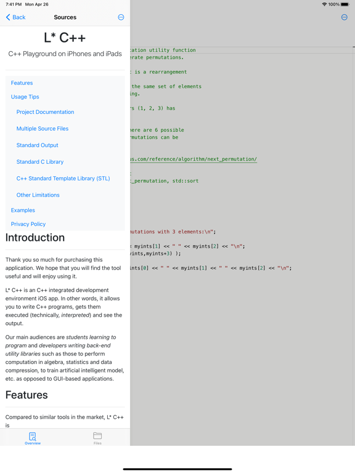355x473 pixels.
Task: Switch to the Overview tab
Action: click(x=33, y=439)
